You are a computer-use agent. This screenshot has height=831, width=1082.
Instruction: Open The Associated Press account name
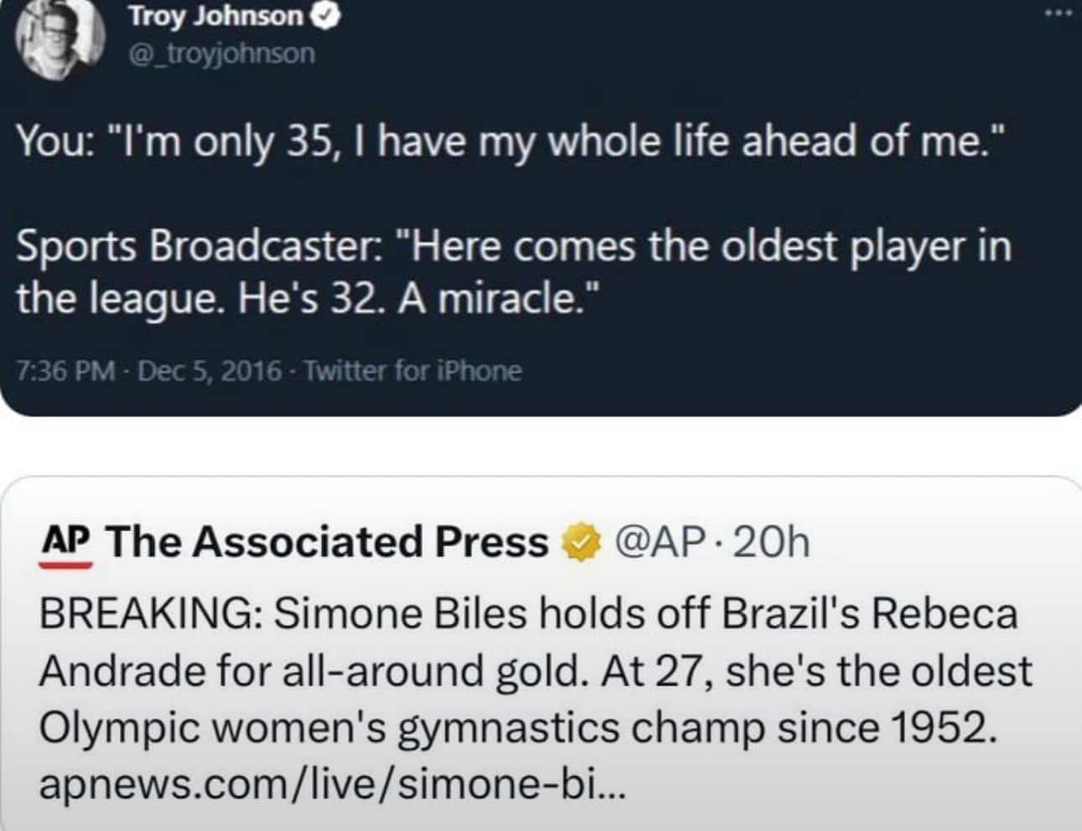(328, 542)
